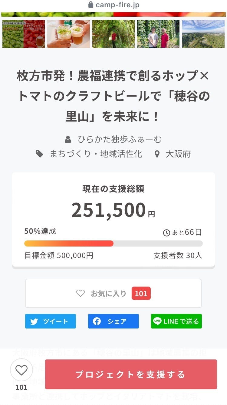
Task: Select the hops and tomatoes thumbnail
Action: (x=24, y=34)
